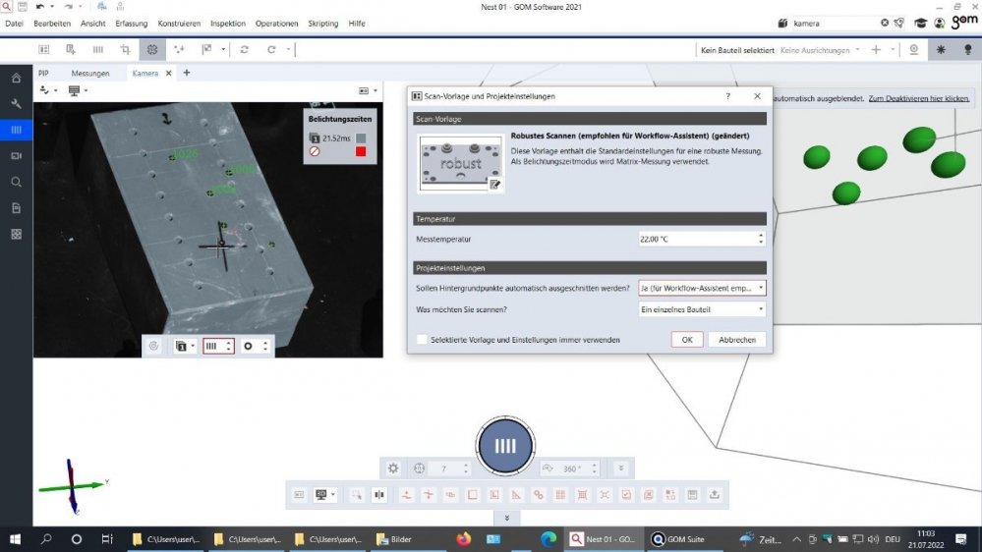This screenshot has width=982, height=552.
Task: Open the 'Keine Ausrichtungen' alignment dropdown
Action: (x=820, y=49)
